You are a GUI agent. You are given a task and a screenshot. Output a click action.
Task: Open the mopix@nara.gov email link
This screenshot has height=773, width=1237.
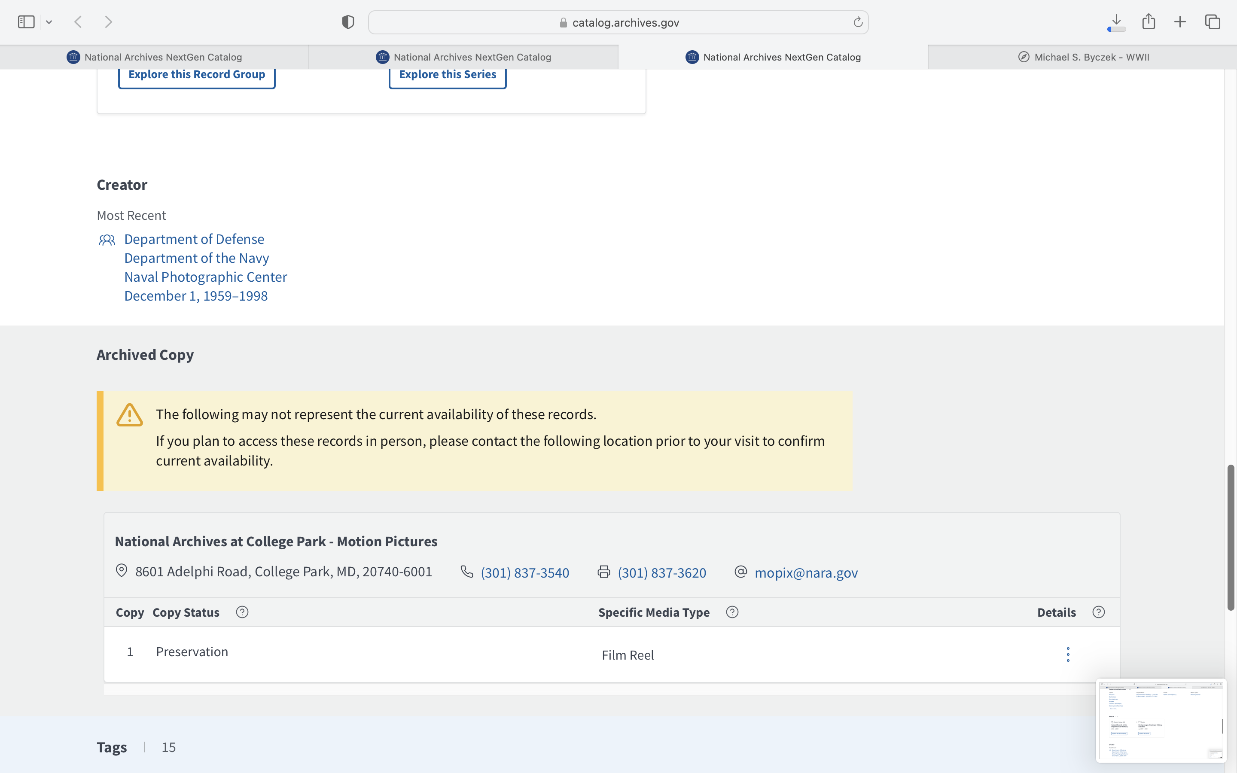(806, 572)
